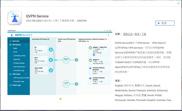Select OpenVPN in the preview sidebar
The width and height of the screenshot is (182, 111).
click(x=17, y=59)
